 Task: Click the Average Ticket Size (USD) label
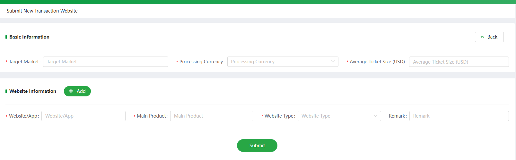pyautogui.click(x=378, y=62)
